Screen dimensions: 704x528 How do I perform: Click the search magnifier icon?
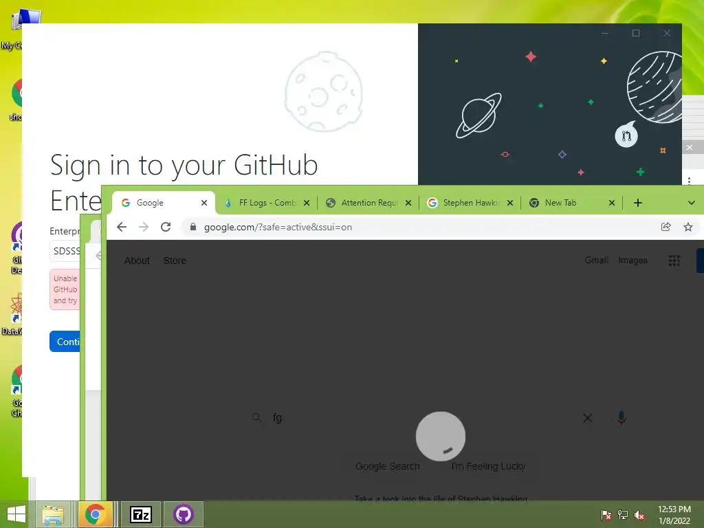coord(257,418)
